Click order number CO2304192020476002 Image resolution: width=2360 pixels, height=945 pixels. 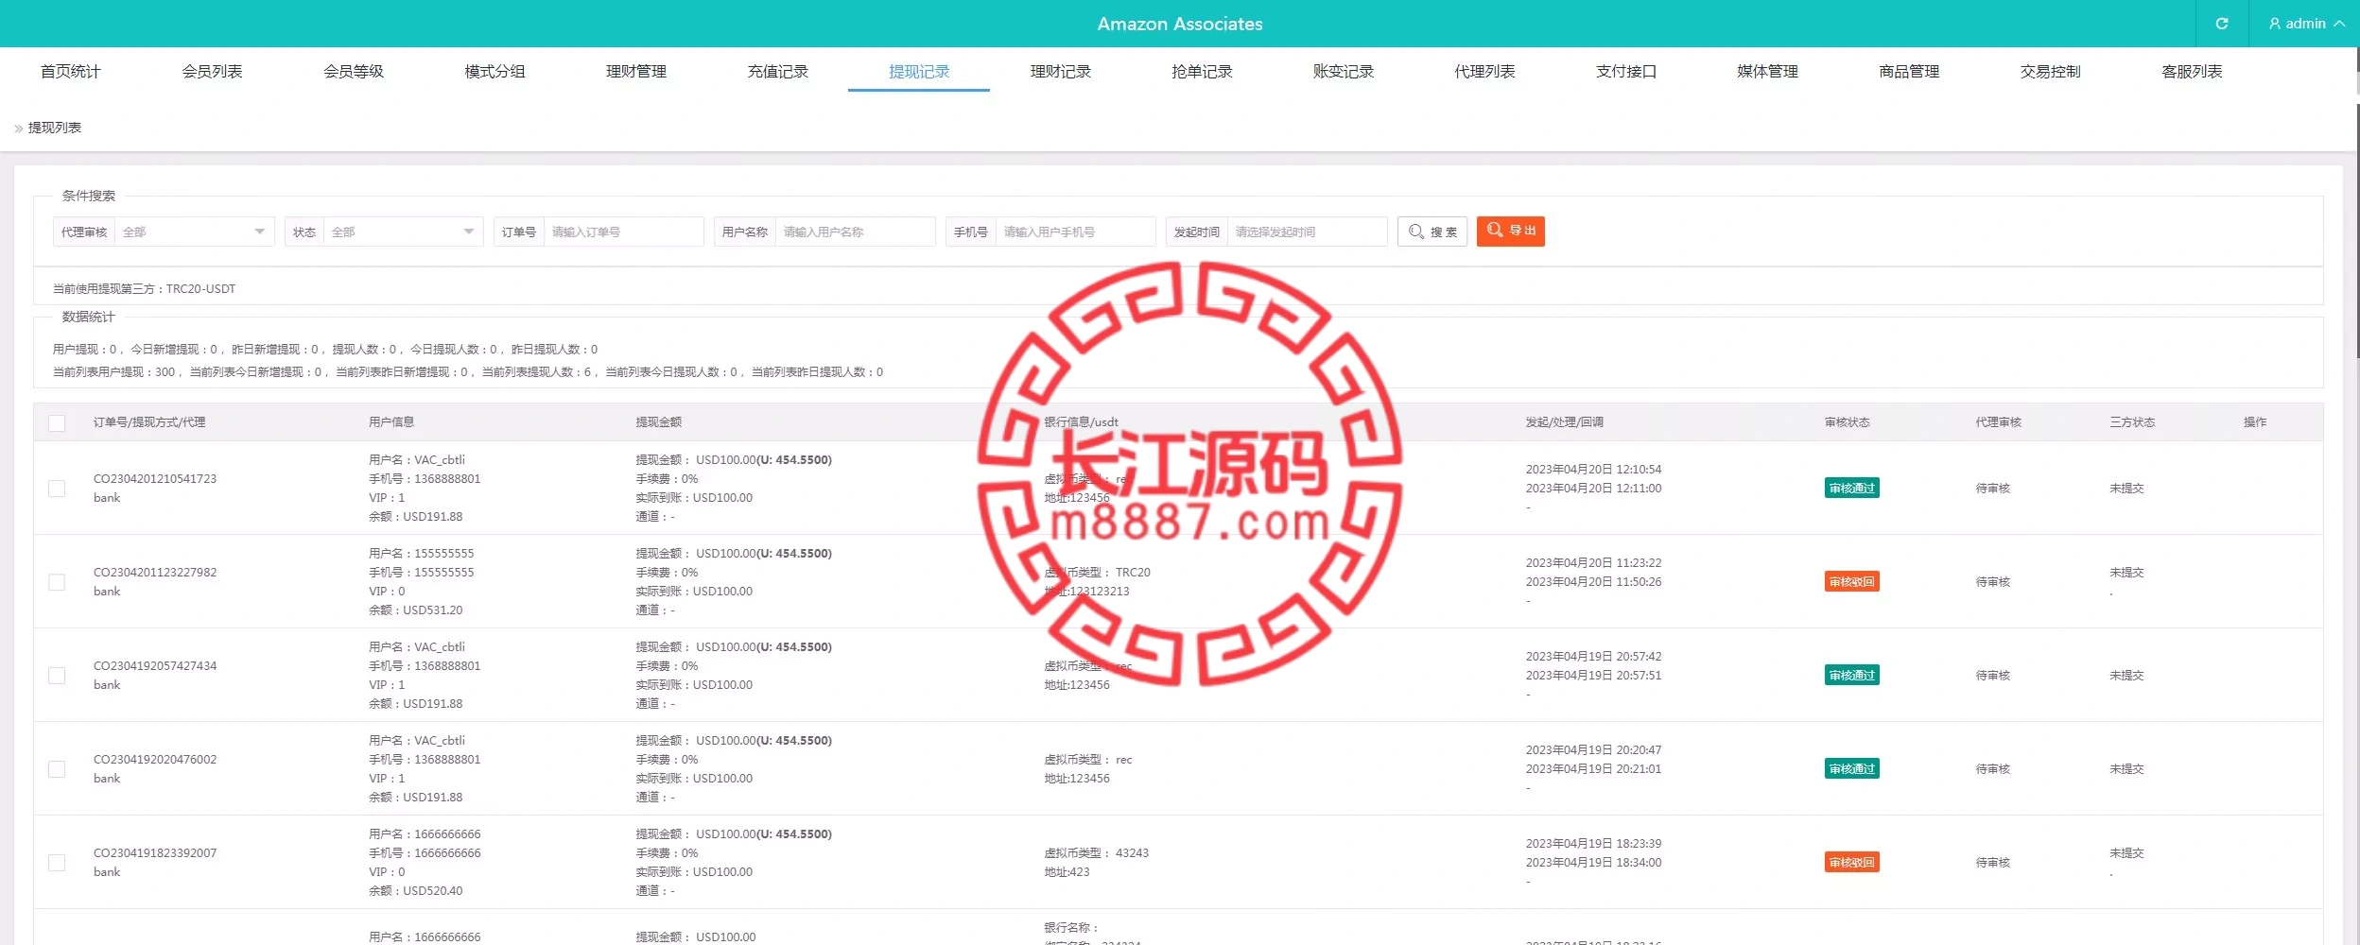(x=155, y=760)
